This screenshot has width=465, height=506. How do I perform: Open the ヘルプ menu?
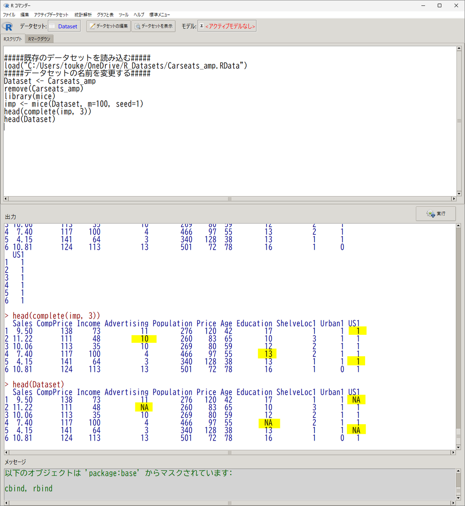point(139,15)
